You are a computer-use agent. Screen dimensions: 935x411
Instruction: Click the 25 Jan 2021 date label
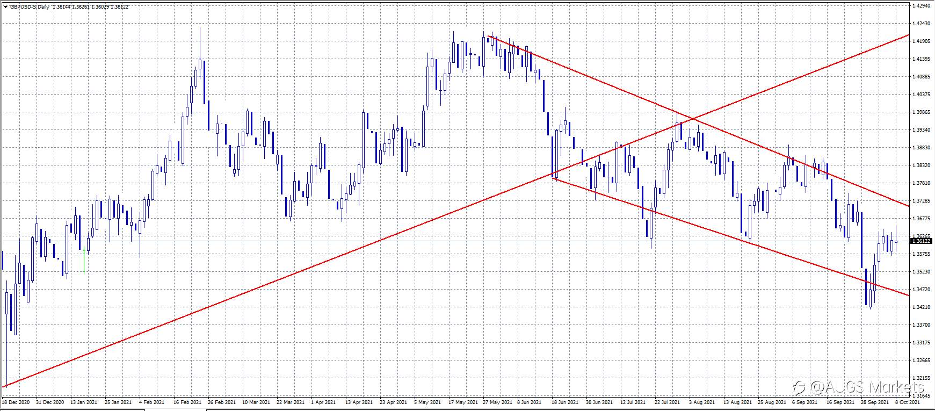118,401
